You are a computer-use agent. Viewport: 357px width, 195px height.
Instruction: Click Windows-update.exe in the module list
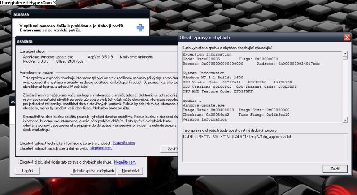click(x=204, y=105)
